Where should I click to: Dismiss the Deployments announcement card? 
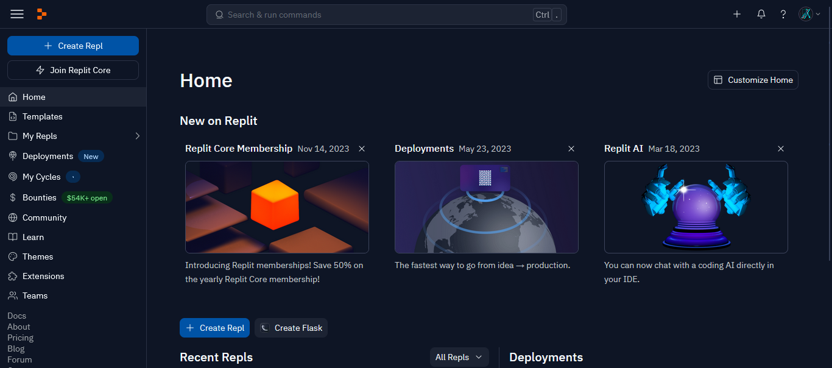click(571, 149)
